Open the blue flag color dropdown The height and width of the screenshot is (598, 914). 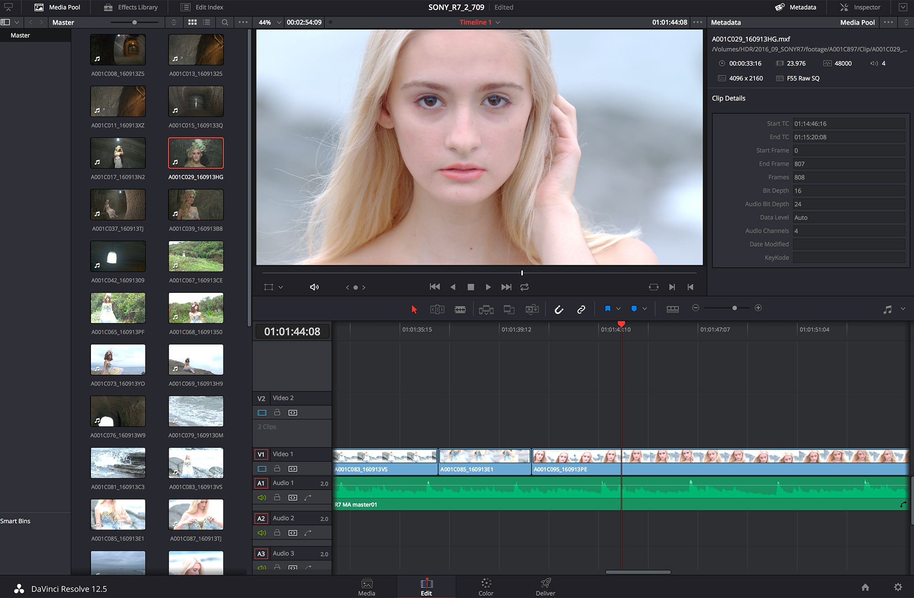pos(618,309)
